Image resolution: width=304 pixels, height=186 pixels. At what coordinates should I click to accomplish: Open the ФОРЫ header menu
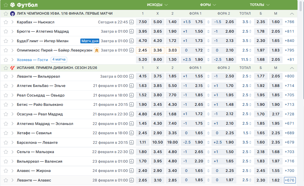(208, 5)
